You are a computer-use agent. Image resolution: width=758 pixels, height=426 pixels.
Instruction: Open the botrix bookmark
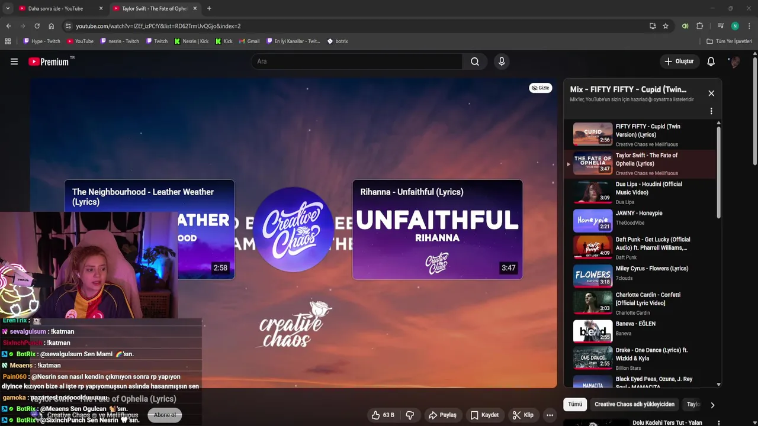pyautogui.click(x=338, y=41)
